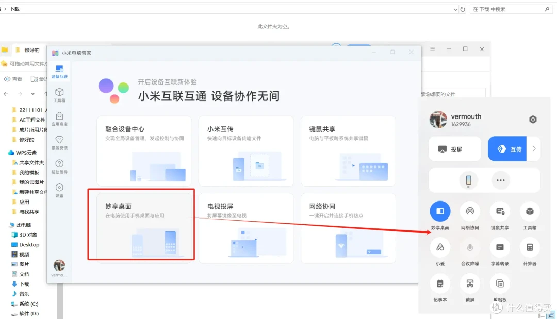Open 应用商店 from the sidebar

pos(59,119)
